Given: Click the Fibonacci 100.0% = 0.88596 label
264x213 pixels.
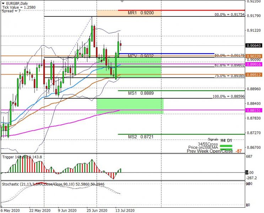Looking at the screenshot, I should pos(228,96).
